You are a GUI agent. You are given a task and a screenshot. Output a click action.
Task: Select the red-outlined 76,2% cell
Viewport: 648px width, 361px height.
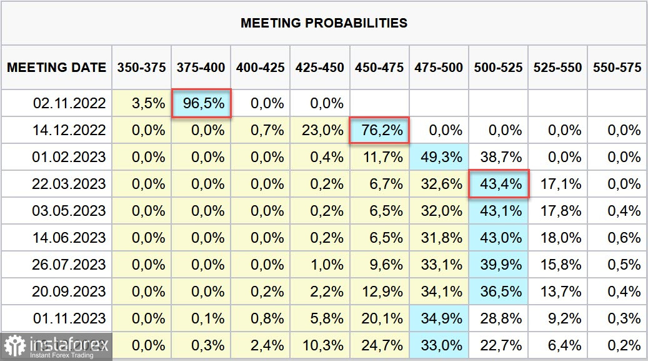[379, 130]
